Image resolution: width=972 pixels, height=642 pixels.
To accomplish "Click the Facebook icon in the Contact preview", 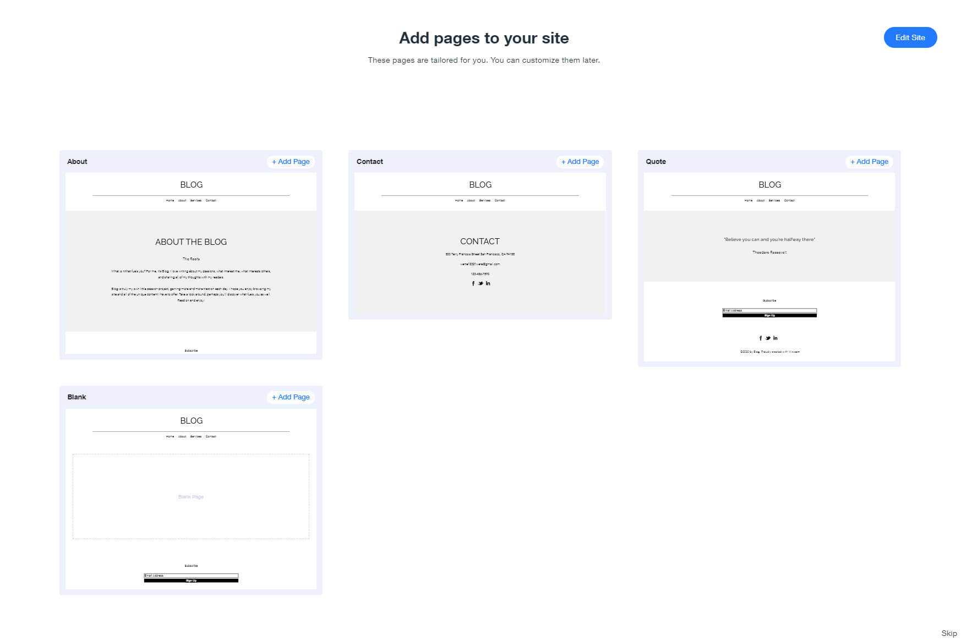I will (473, 283).
